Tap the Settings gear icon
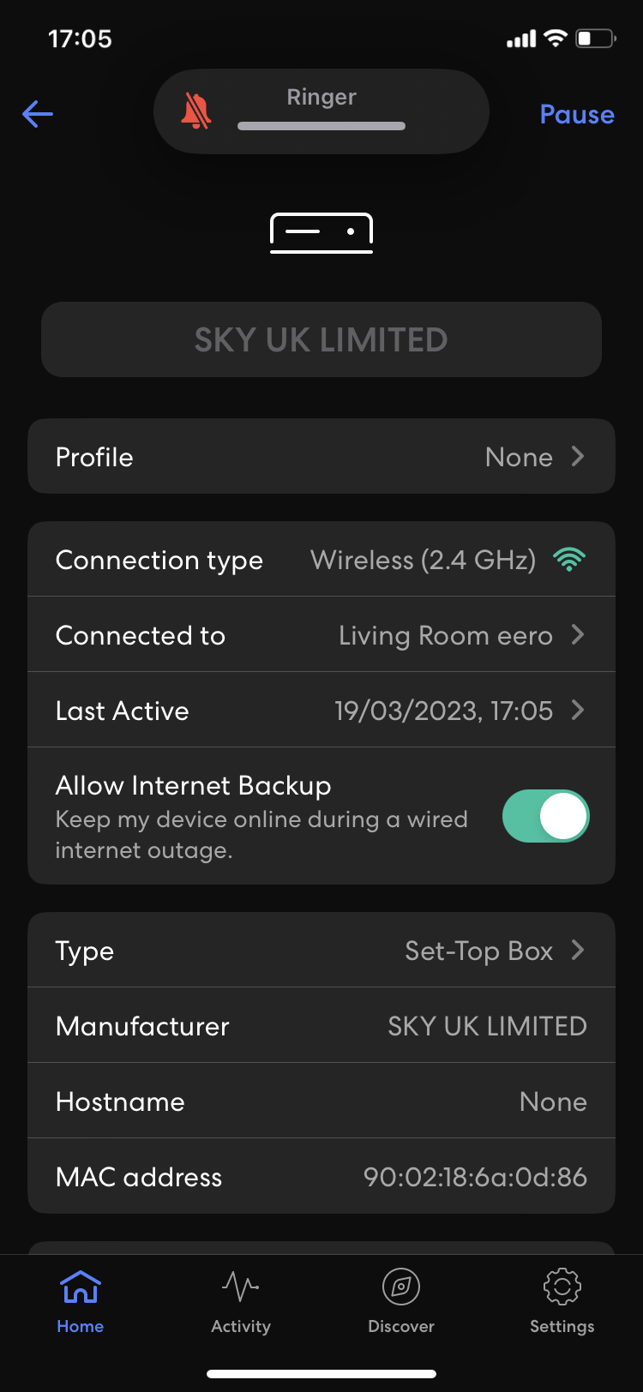This screenshot has width=643, height=1392. [562, 1286]
